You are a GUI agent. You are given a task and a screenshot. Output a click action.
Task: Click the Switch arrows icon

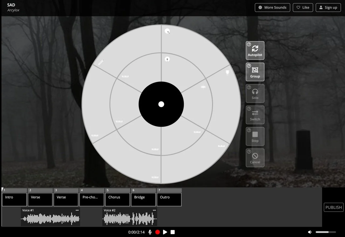tap(255, 113)
